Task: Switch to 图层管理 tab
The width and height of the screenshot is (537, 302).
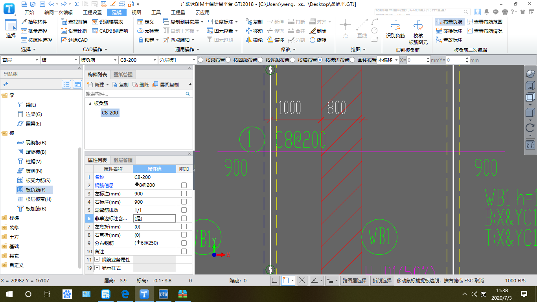Action: 123,160
